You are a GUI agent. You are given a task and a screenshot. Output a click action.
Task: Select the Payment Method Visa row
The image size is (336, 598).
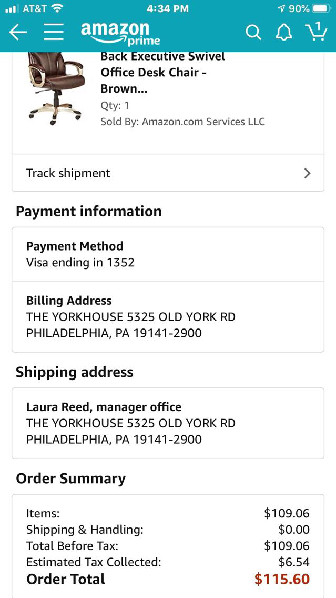tap(168, 254)
